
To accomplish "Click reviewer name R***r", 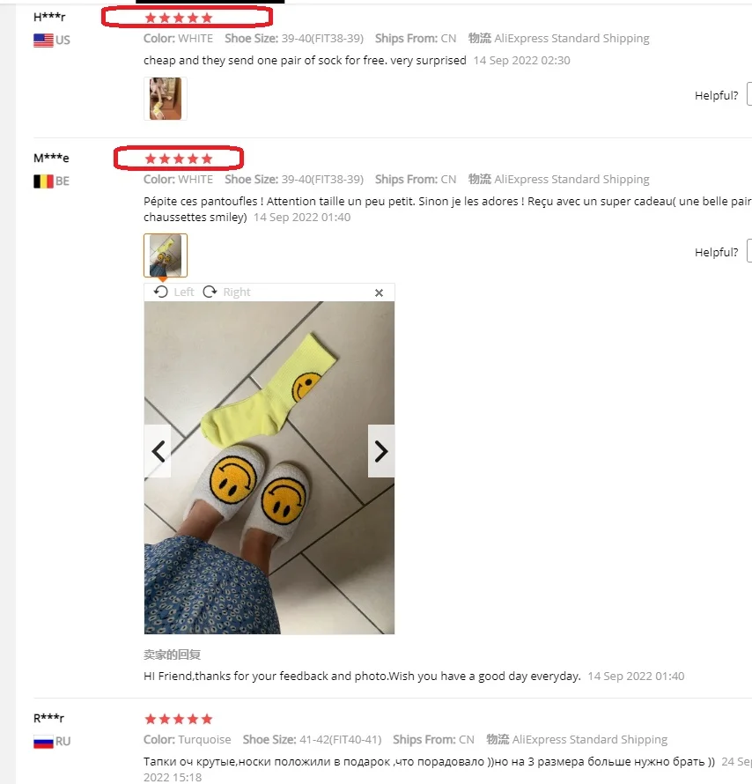I will [49, 719].
